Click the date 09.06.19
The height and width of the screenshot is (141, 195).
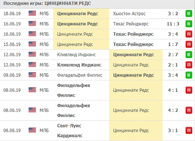coord(12,75)
